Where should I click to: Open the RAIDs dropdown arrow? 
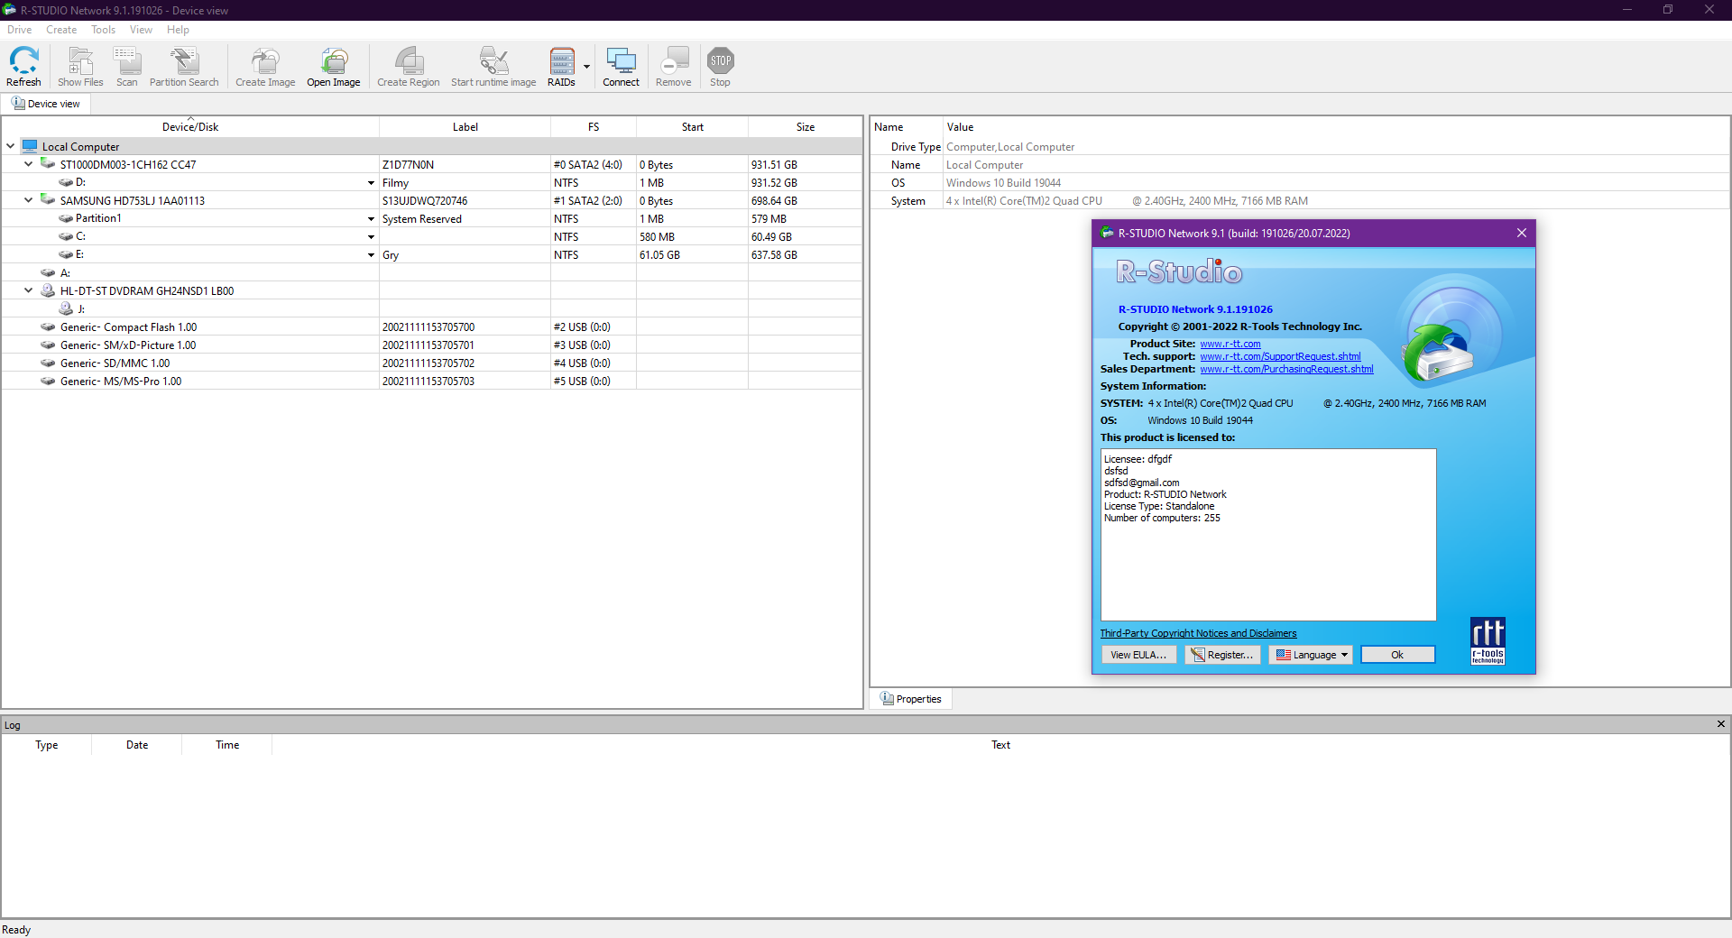click(586, 67)
